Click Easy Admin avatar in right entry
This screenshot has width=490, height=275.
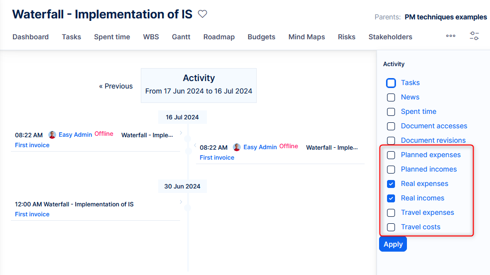pos(237,147)
